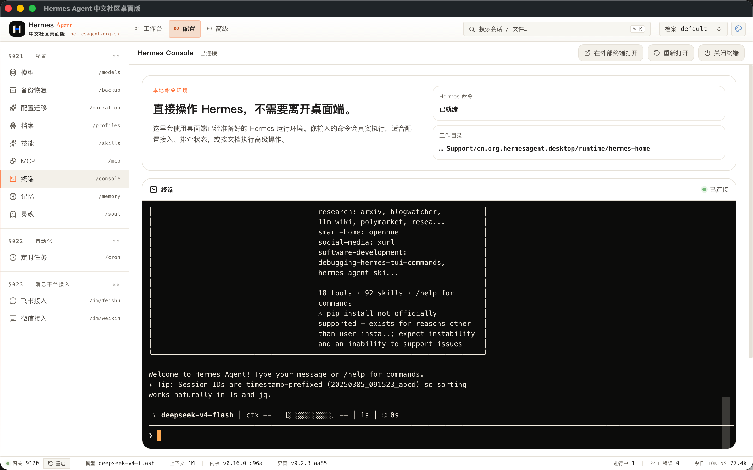Click 关闭终端 button

(721, 53)
